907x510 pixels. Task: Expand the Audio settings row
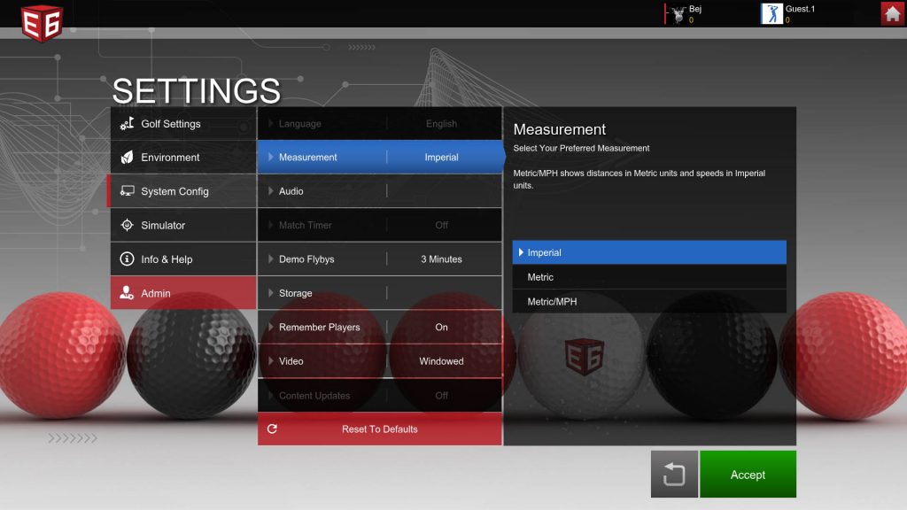(x=379, y=191)
